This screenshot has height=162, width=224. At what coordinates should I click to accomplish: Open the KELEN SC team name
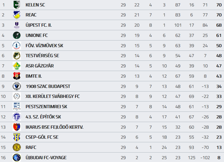(35, 5)
